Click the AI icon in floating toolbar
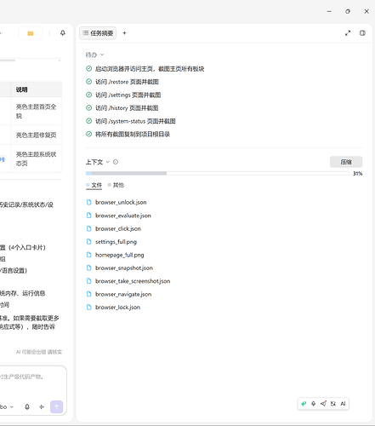Viewport: 375px width, 426px height. tap(343, 404)
